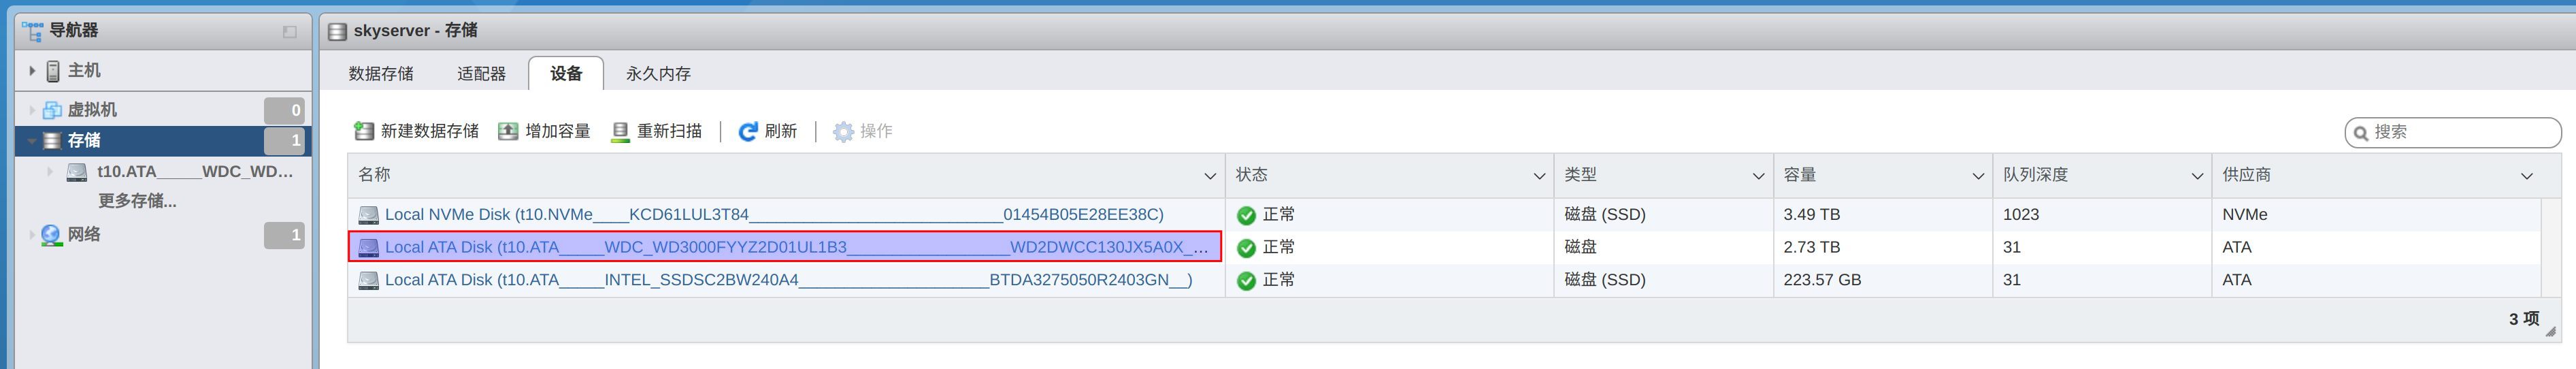Click 重新扫描 button

click(x=656, y=131)
